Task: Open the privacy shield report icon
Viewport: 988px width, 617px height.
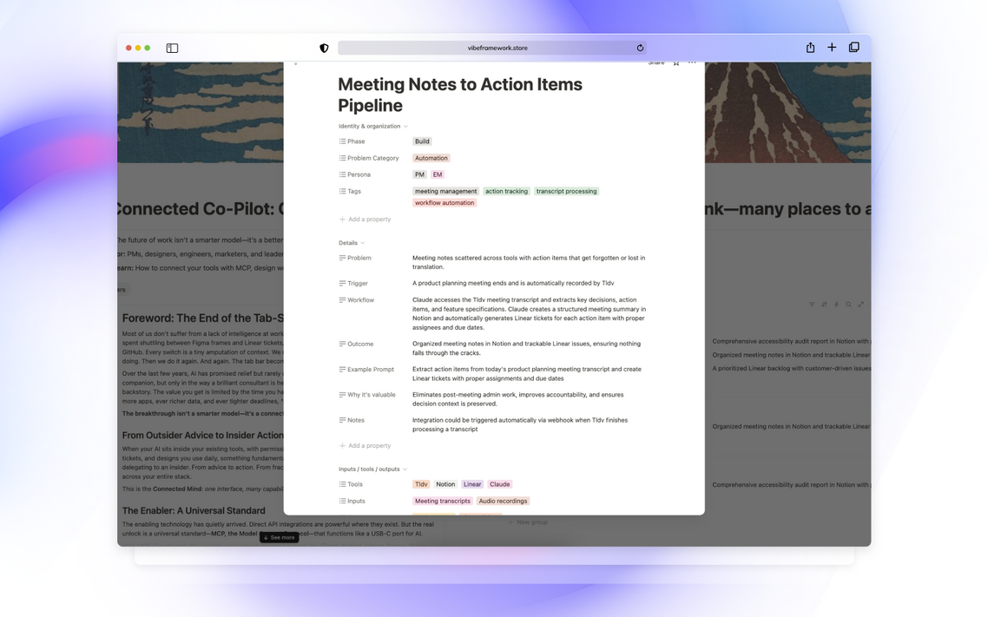Action: coord(324,48)
